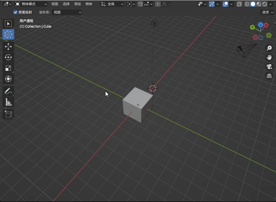Click the 用户透视 view label

26,21
